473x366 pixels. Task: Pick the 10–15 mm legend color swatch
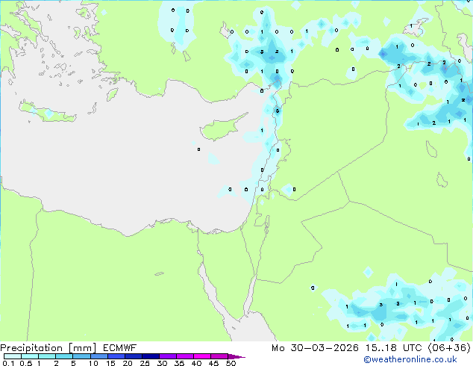coord(99,356)
